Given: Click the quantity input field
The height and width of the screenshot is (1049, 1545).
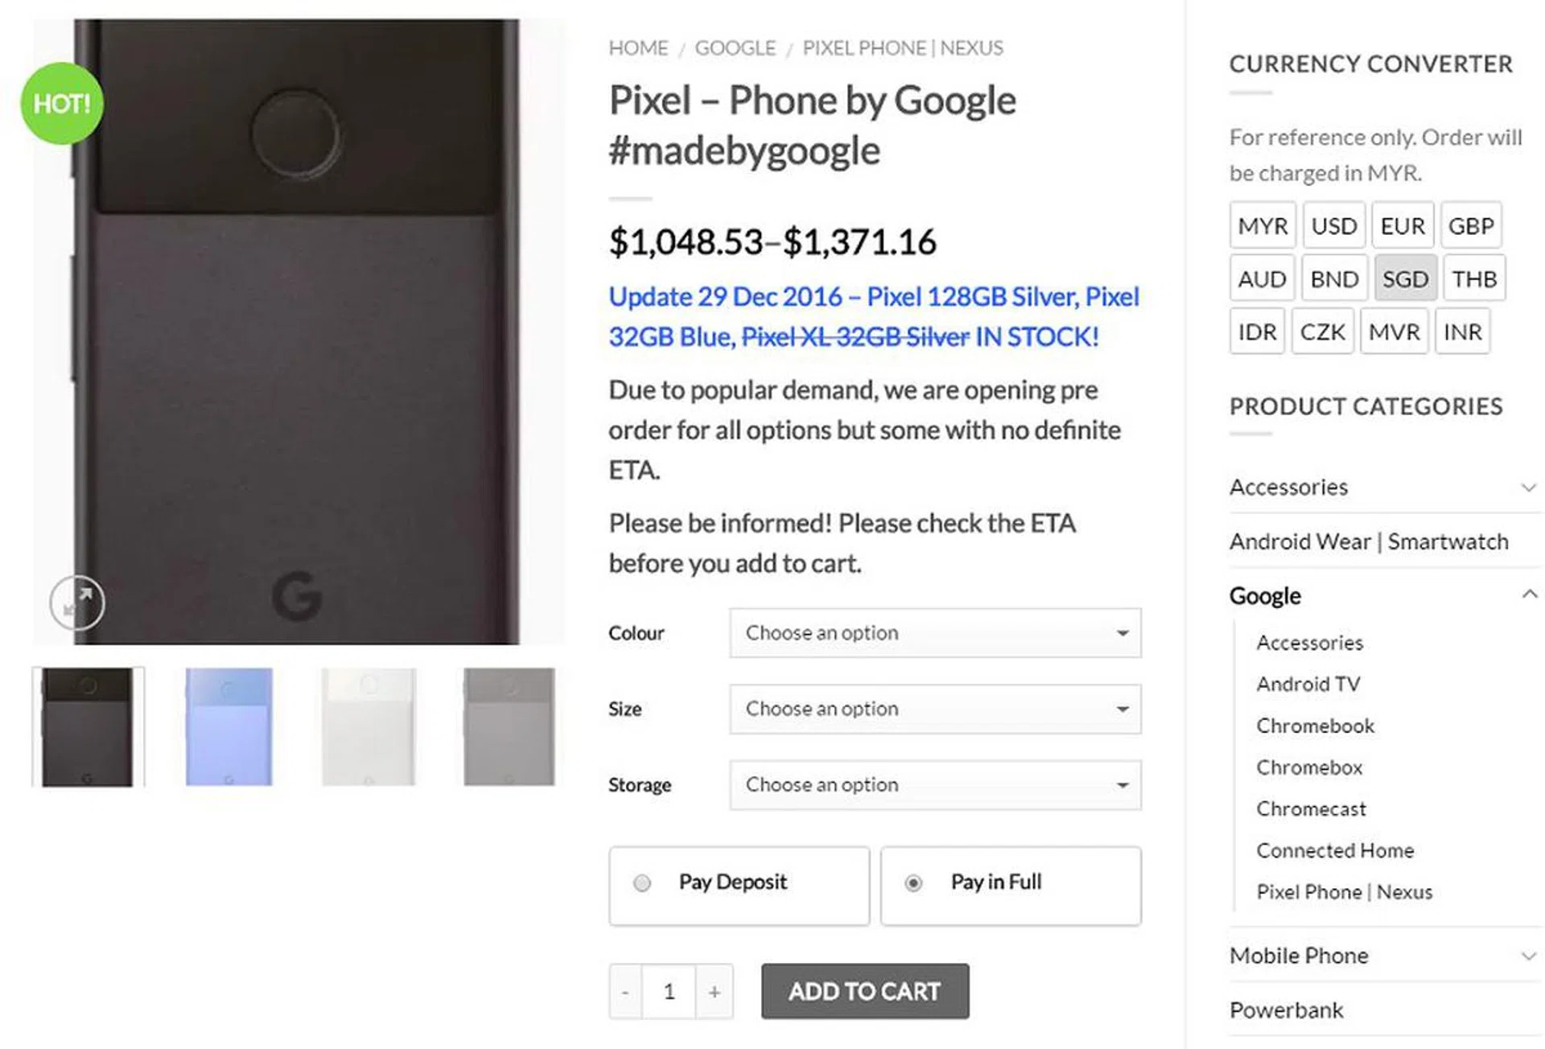Looking at the screenshot, I should tap(669, 992).
